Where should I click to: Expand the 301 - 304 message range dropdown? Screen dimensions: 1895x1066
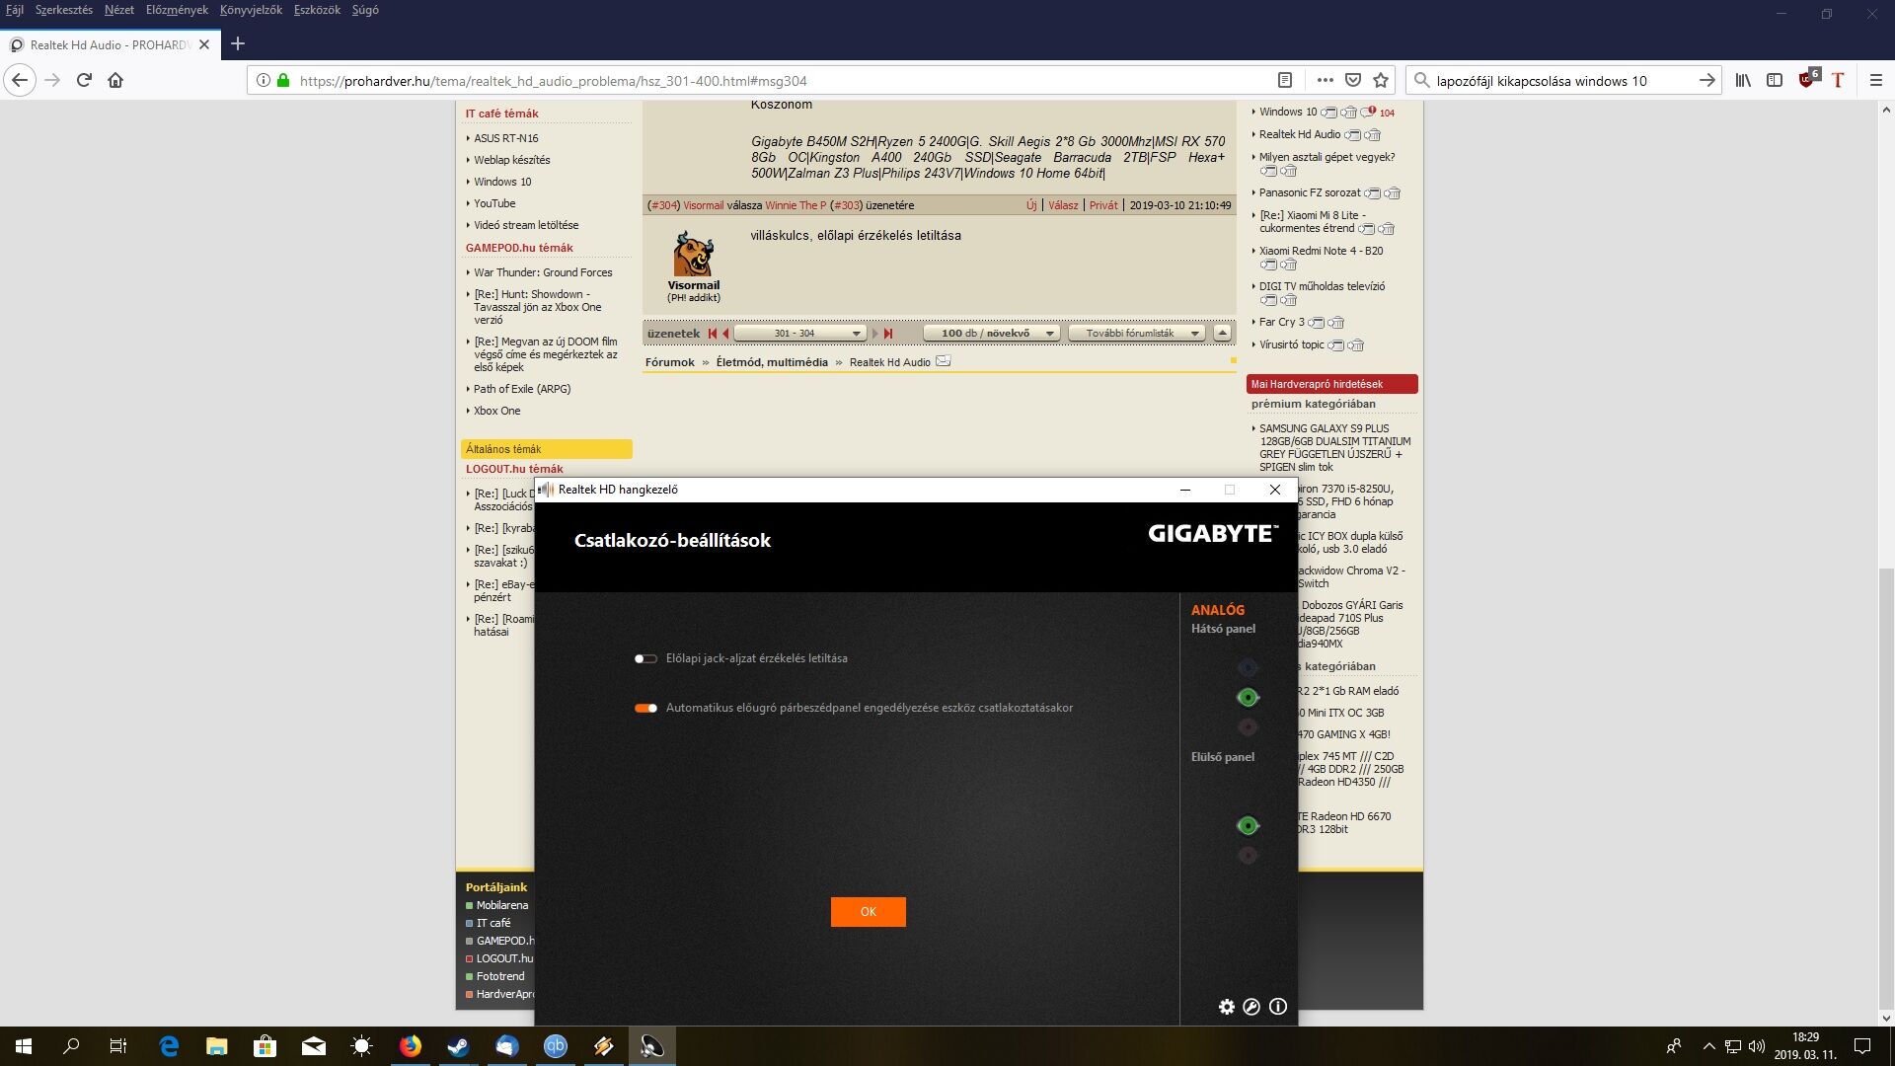(x=800, y=334)
